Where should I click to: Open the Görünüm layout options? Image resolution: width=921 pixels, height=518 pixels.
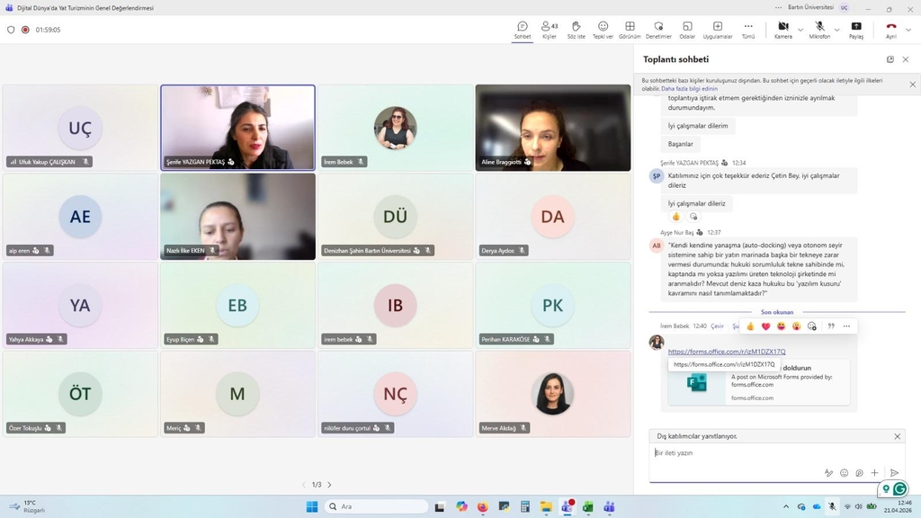pyautogui.click(x=630, y=30)
